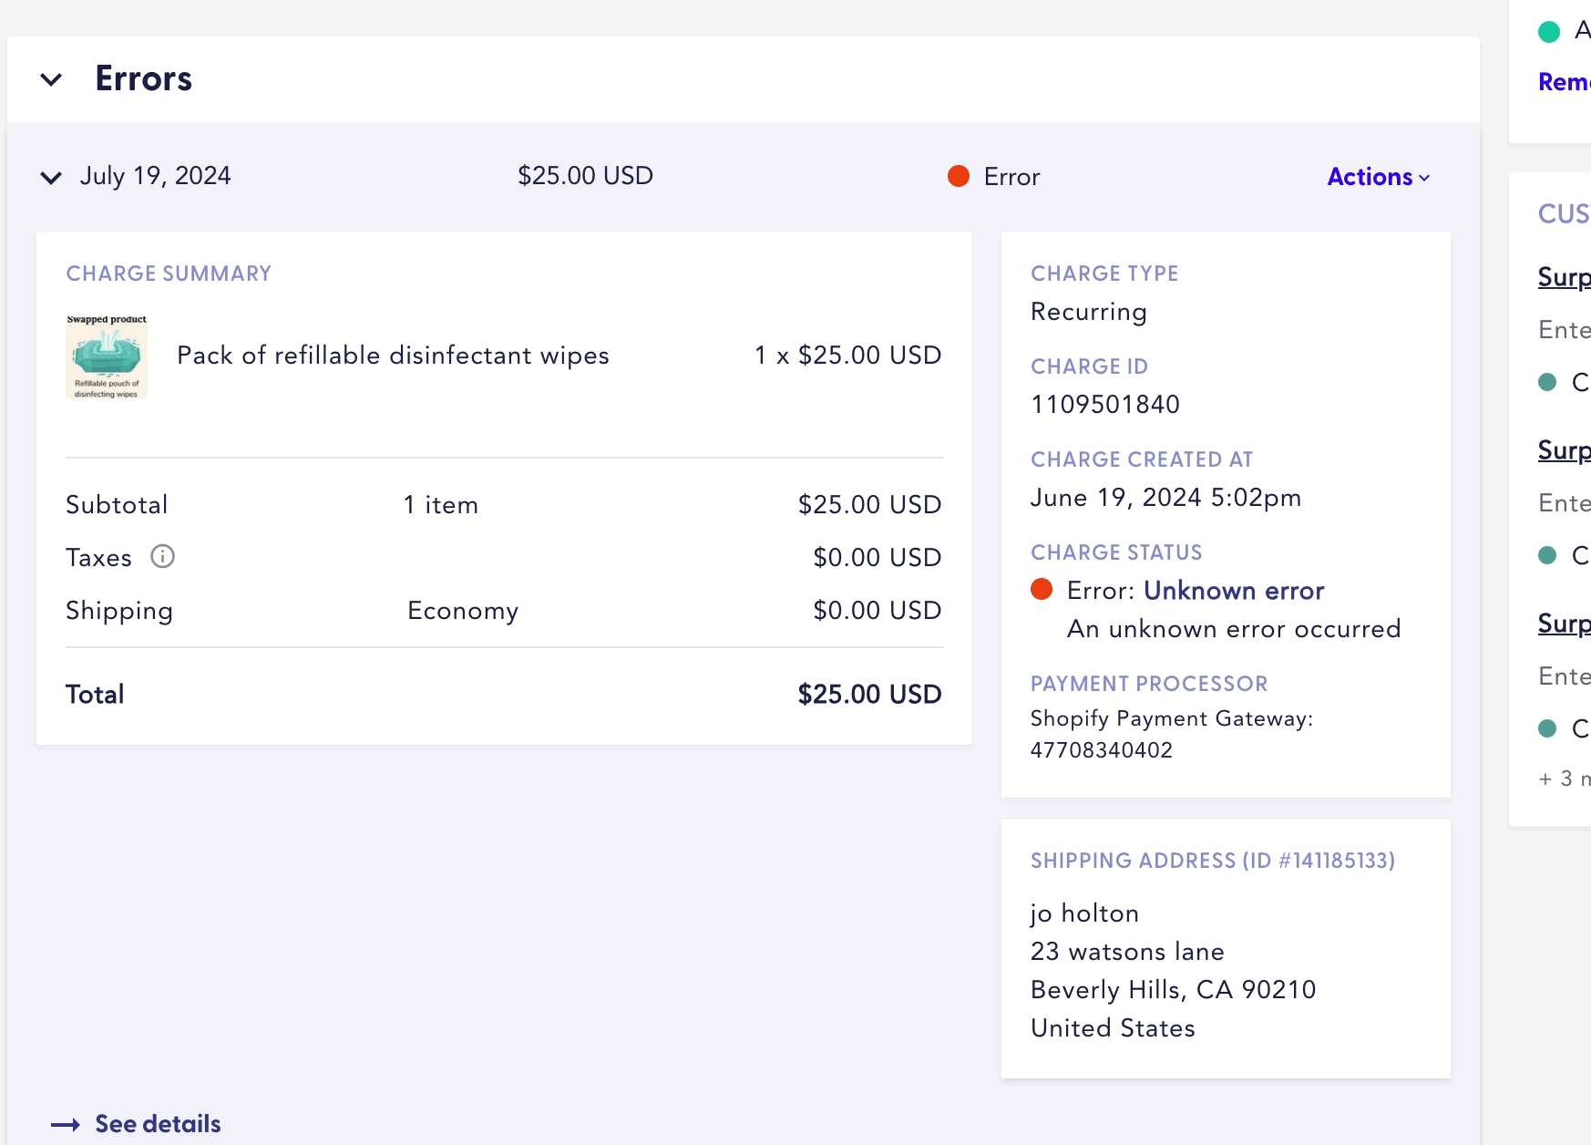Click the charge ID 1109501840

point(1104,404)
